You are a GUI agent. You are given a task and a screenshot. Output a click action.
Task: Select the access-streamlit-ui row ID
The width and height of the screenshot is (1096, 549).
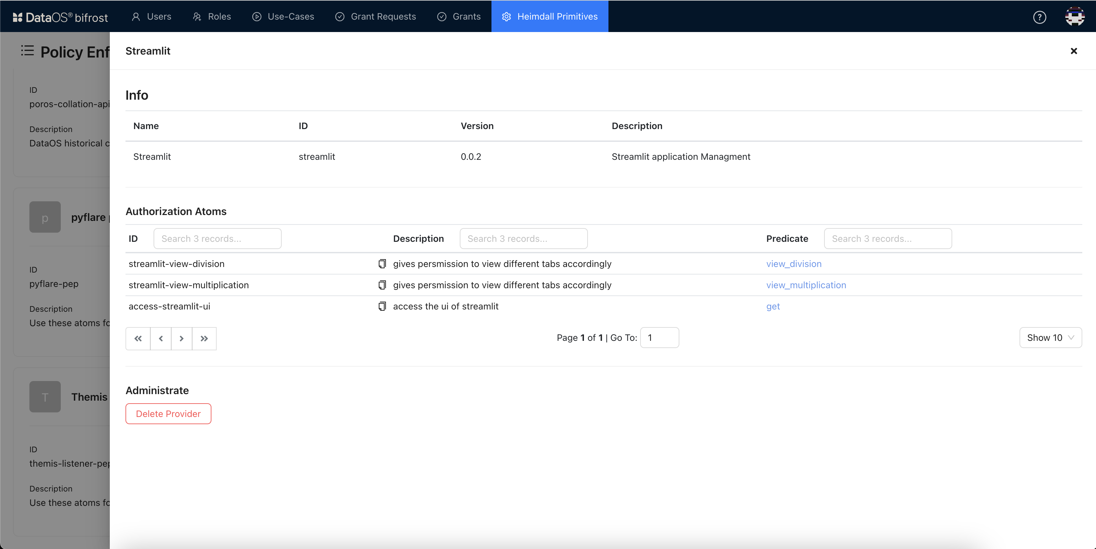tap(169, 307)
